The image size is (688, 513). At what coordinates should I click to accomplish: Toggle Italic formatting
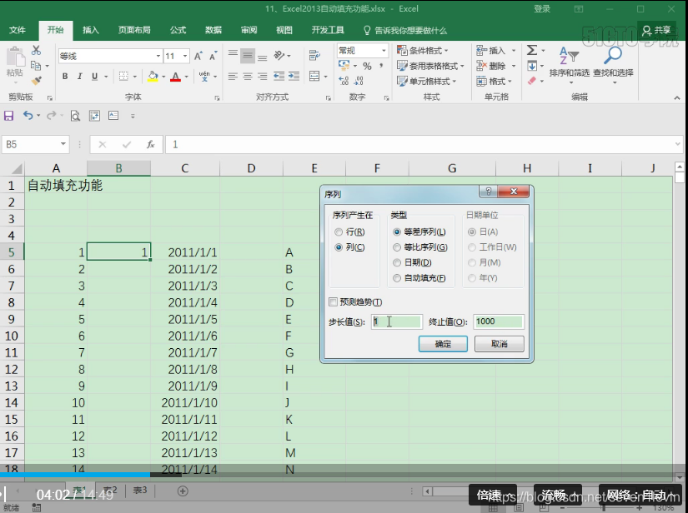[79, 77]
